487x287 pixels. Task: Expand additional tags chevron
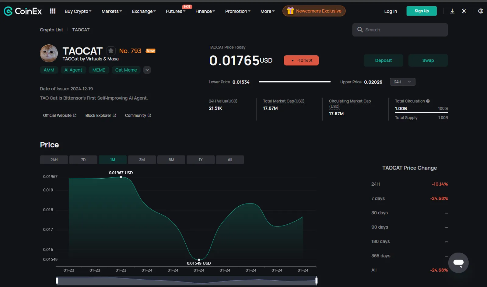147,70
